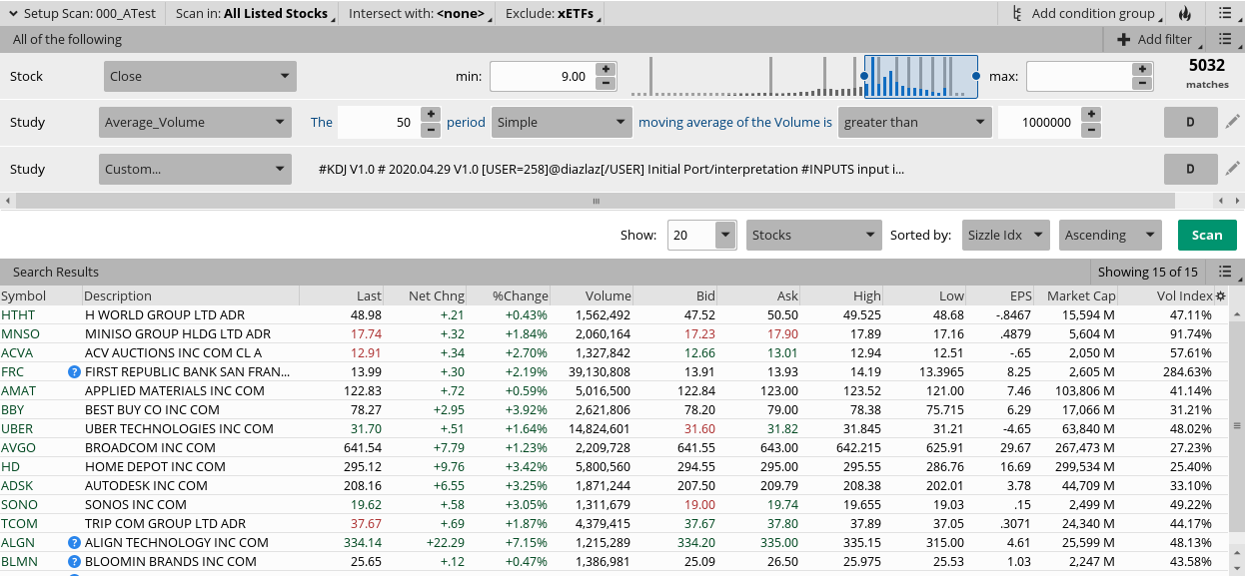Click the pencil icon to edit the Custom study

[1234, 169]
